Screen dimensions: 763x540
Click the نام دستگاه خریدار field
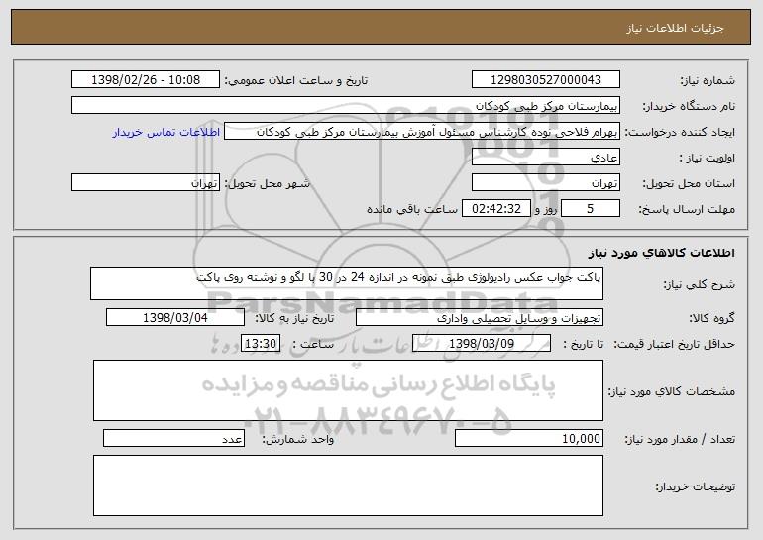tap(346, 106)
